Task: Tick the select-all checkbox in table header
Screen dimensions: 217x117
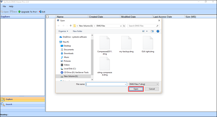Action: pyautogui.click(x=47, y=17)
